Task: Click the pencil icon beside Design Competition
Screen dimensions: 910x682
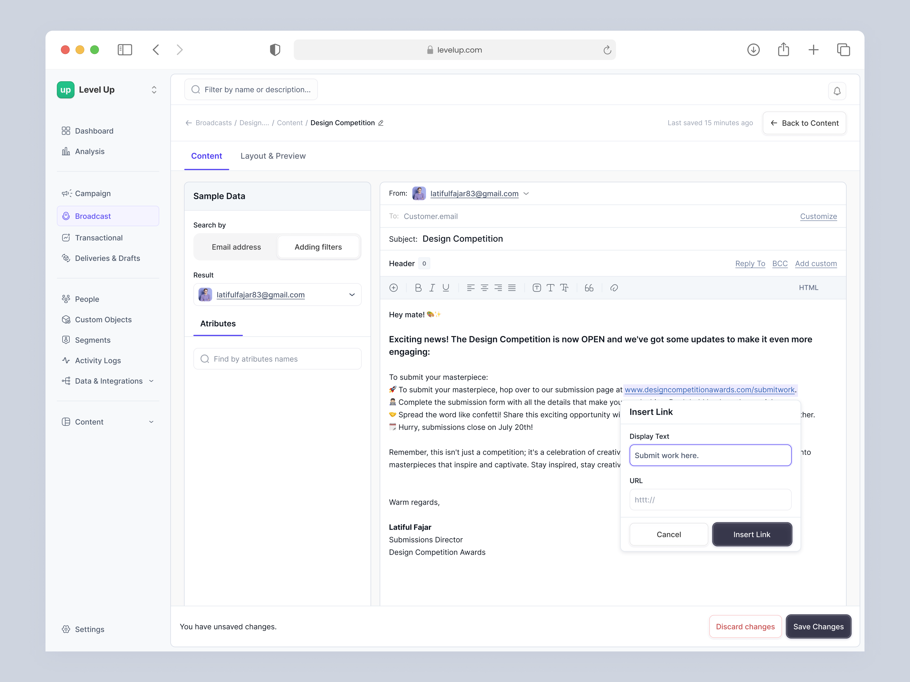Action: point(381,123)
